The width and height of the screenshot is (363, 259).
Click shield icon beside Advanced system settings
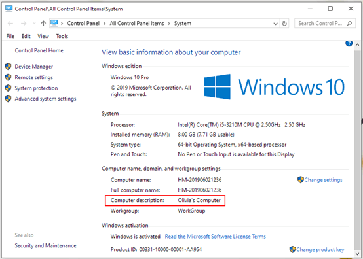pos(8,99)
